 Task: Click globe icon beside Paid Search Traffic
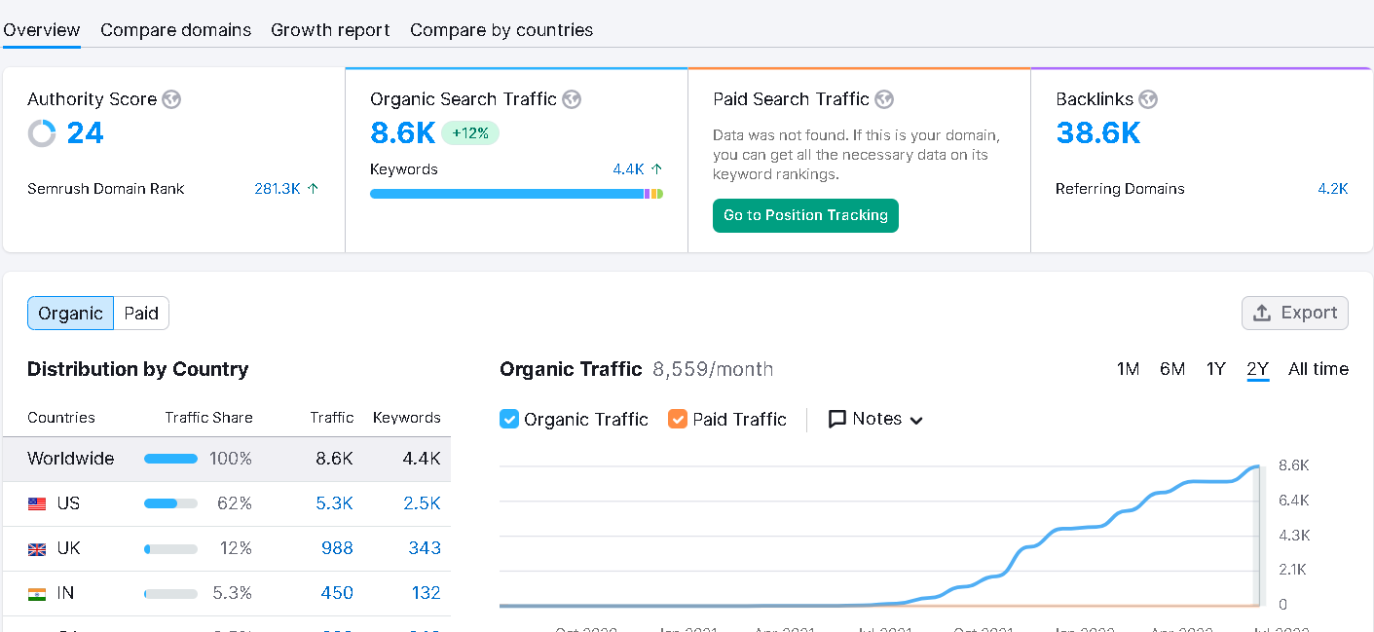click(x=884, y=99)
